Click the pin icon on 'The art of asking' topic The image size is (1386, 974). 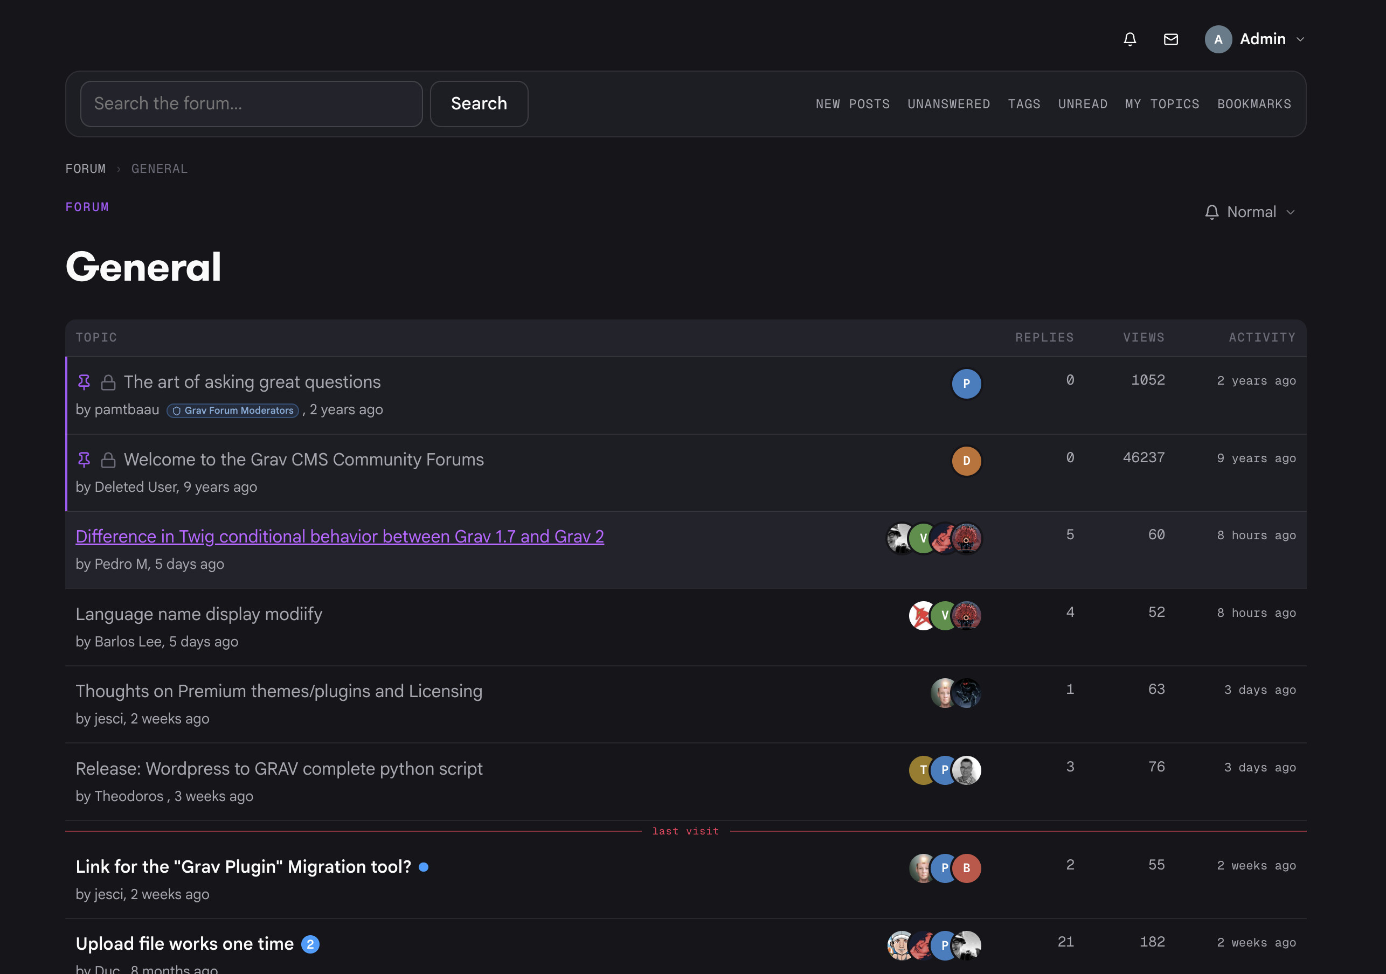tap(84, 382)
